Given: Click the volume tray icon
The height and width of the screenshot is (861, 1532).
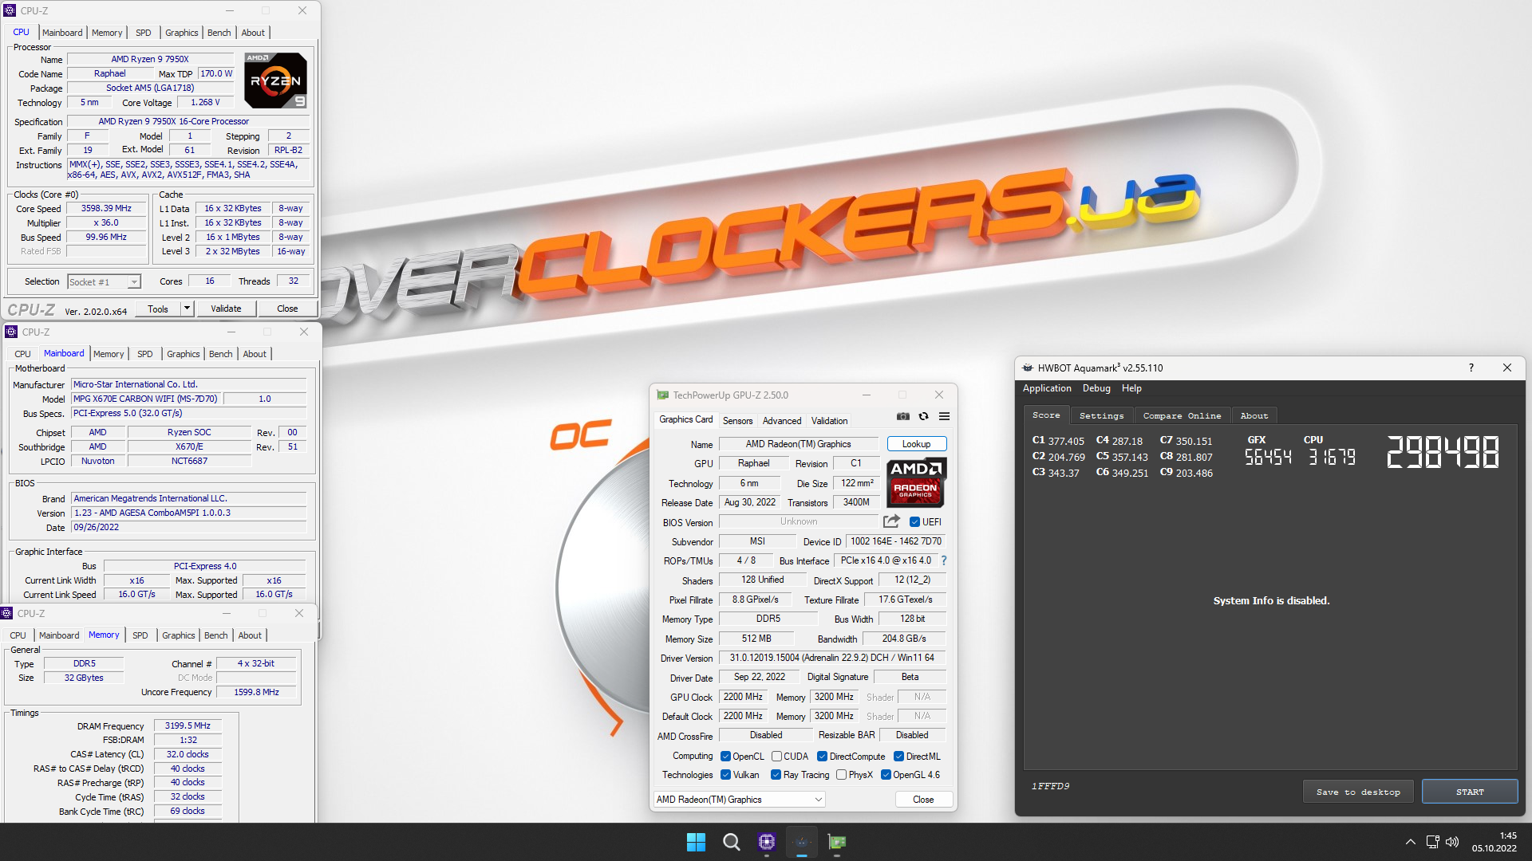Looking at the screenshot, I should 1452,842.
